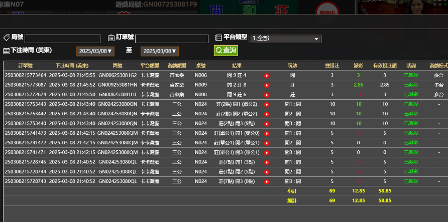This screenshot has width=448, height=222.
Task: Click the 派彩 payout column header
Action: click(x=358, y=66)
